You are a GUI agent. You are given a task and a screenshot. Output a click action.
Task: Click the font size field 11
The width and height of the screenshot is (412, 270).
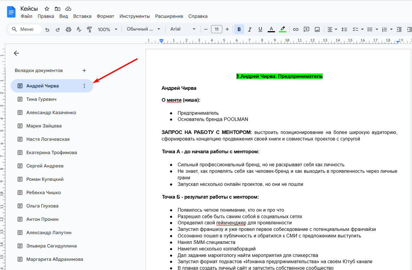(216, 29)
